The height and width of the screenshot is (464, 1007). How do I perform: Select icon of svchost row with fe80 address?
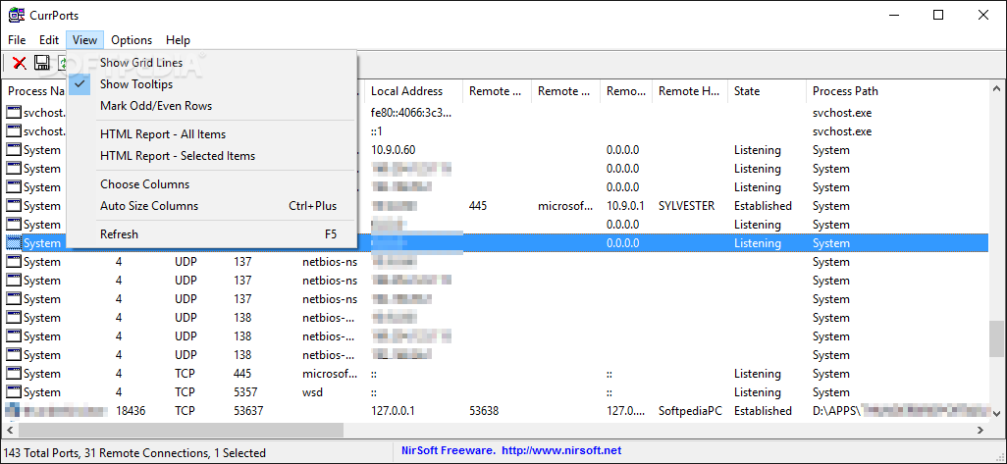(14, 113)
